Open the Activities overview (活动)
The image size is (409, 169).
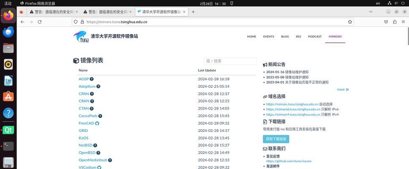point(8,3)
